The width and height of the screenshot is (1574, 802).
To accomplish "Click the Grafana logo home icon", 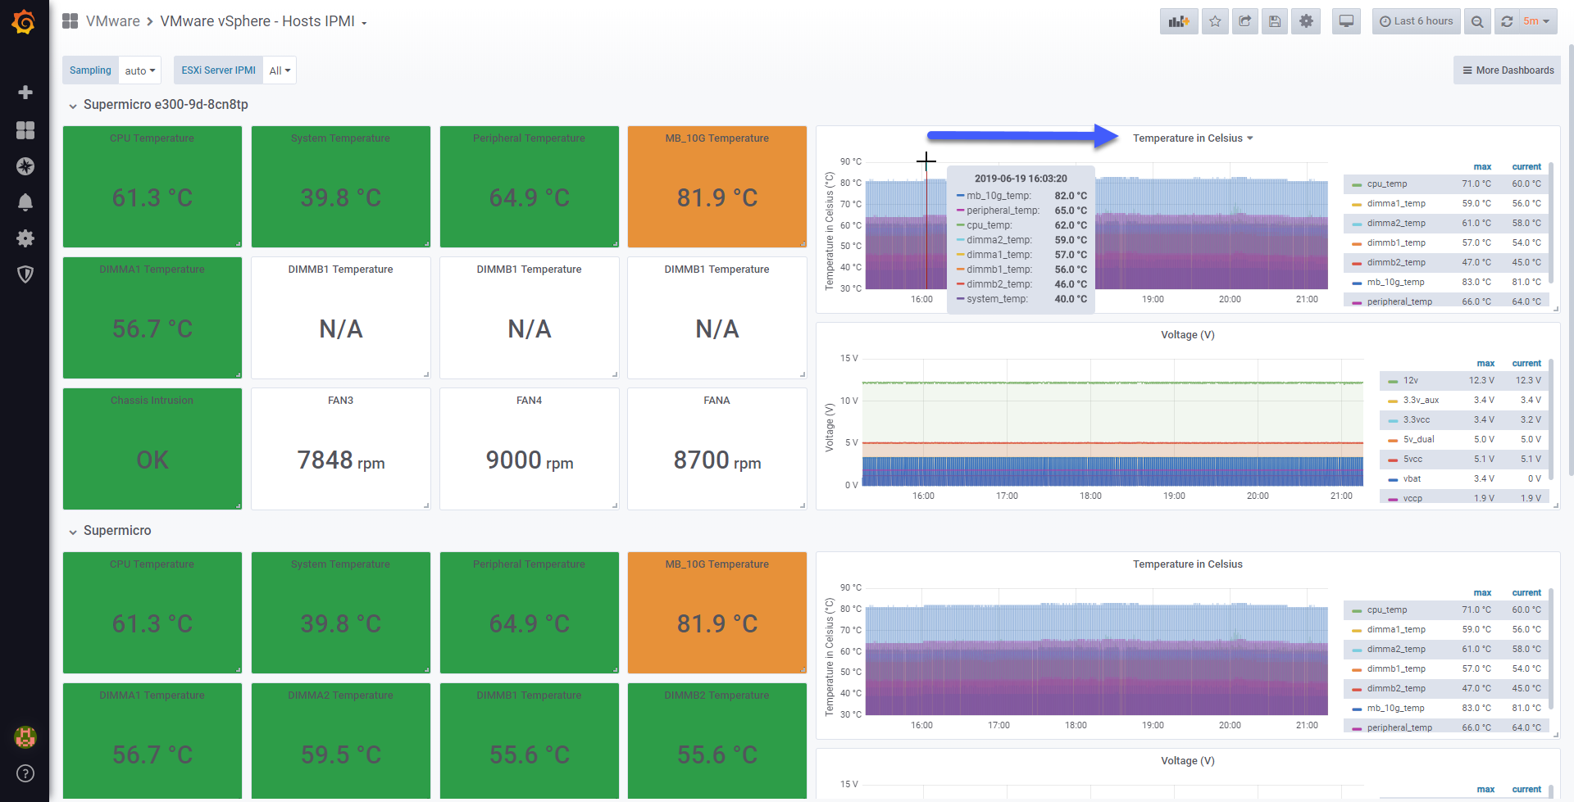I will pos(24,22).
